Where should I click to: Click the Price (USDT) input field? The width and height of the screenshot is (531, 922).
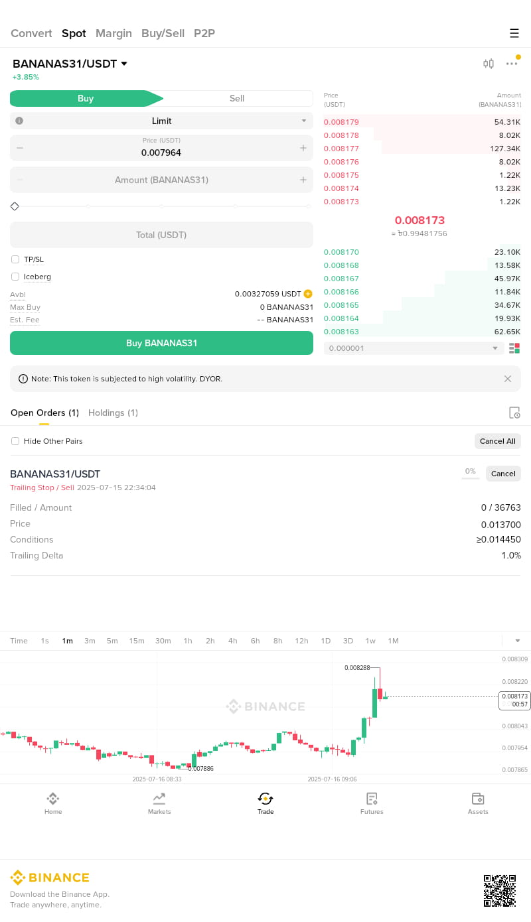tap(161, 148)
